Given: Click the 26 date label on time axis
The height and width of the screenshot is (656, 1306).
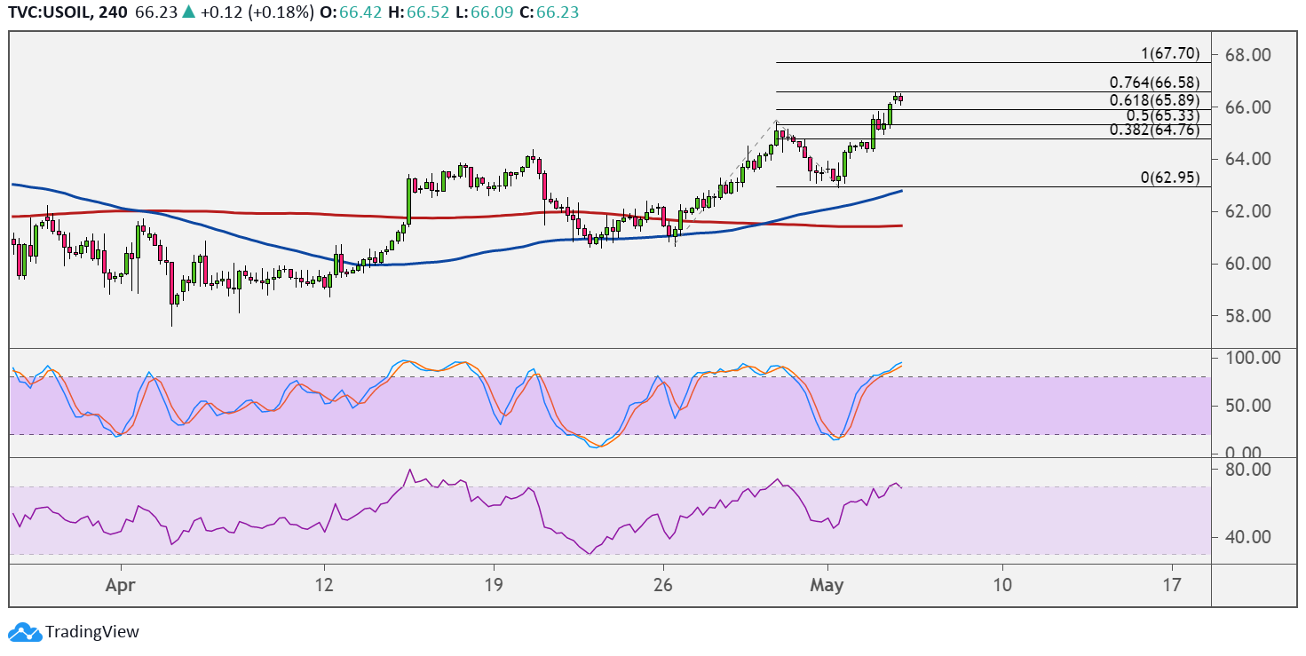Looking at the screenshot, I should click(663, 584).
